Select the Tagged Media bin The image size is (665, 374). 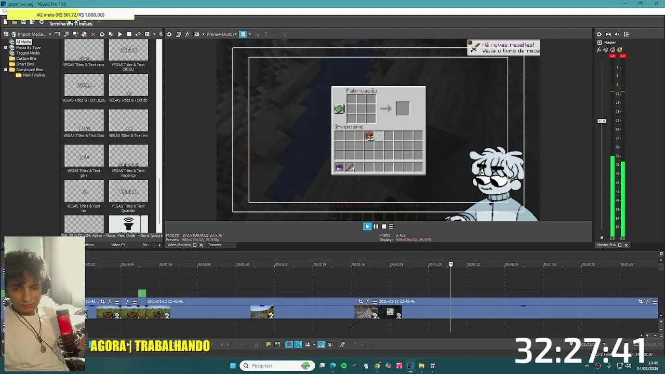[x=28, y=53]
